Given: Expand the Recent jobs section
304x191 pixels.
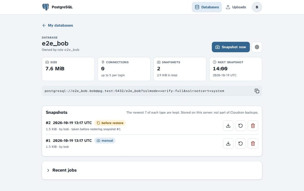Looking at the screenshot, I should pyautogui.click(x=152, y=170).
